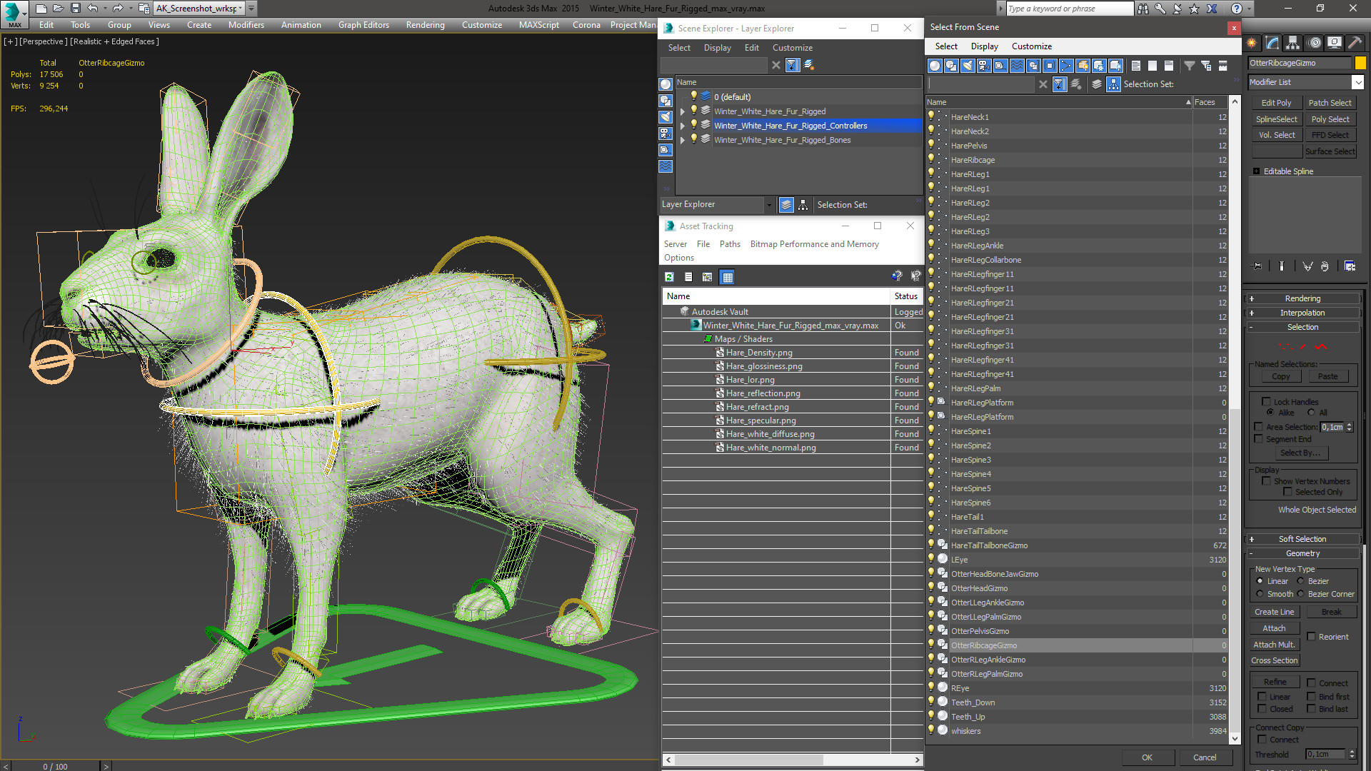
Task: Toggle light bulb for Winter_White_Hare_Fur_Rigged_Bones layer
Action: 693,139
